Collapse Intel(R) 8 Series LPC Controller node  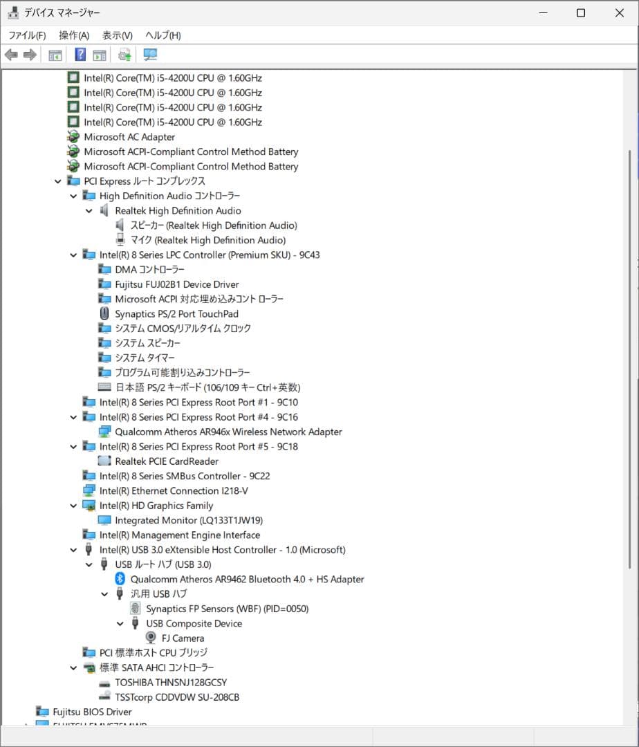73,255
